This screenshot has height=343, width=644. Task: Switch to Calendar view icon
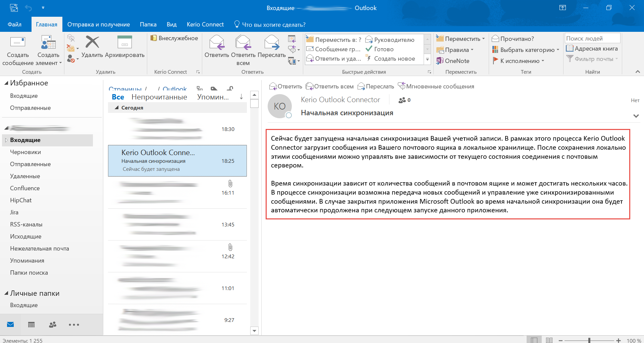click(32, 325)
